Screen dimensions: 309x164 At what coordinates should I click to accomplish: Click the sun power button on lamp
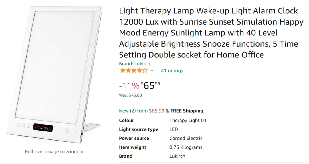[x=67, y=131]
